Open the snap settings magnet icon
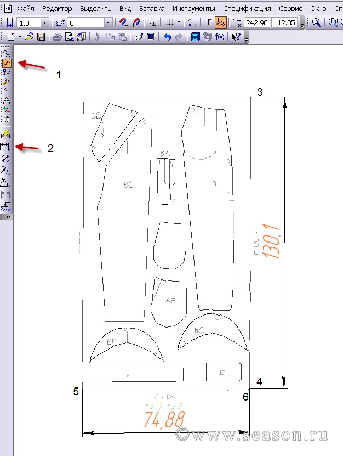This screenshot has height=456, width=343. click(x=124, y=22)
